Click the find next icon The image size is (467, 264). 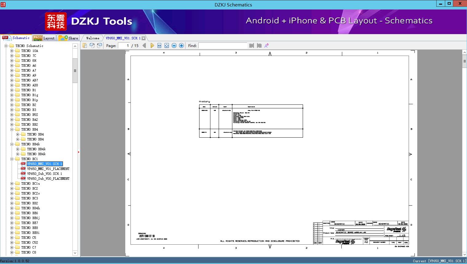259,45
